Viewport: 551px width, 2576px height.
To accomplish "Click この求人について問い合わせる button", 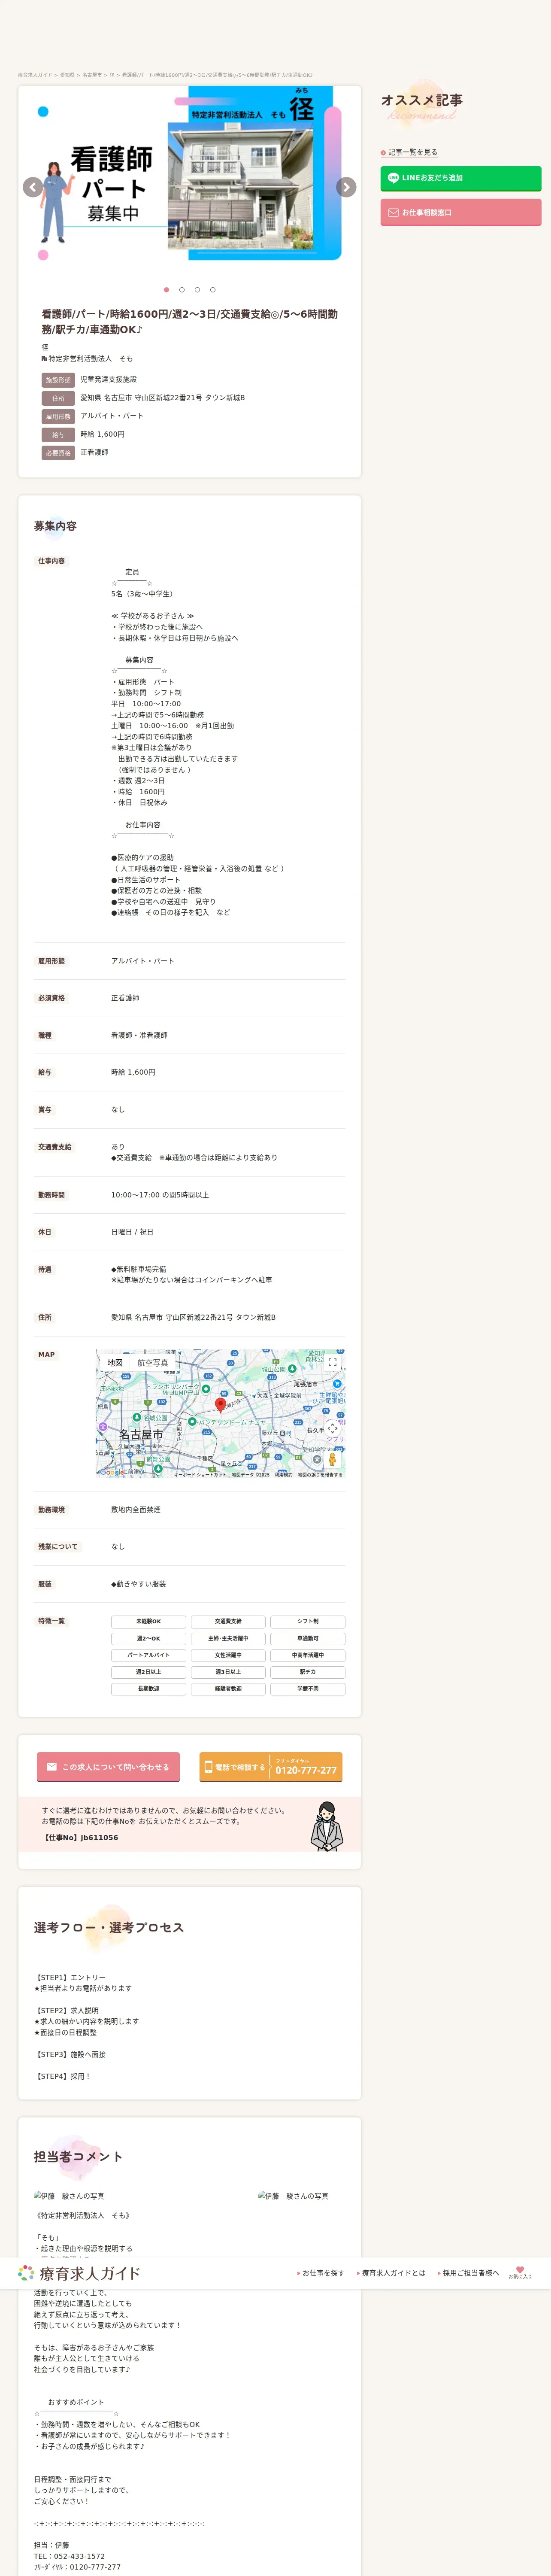I will coord(108,1767).
